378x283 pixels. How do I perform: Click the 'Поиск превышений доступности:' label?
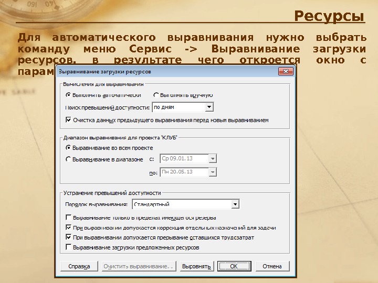point(107,107)
